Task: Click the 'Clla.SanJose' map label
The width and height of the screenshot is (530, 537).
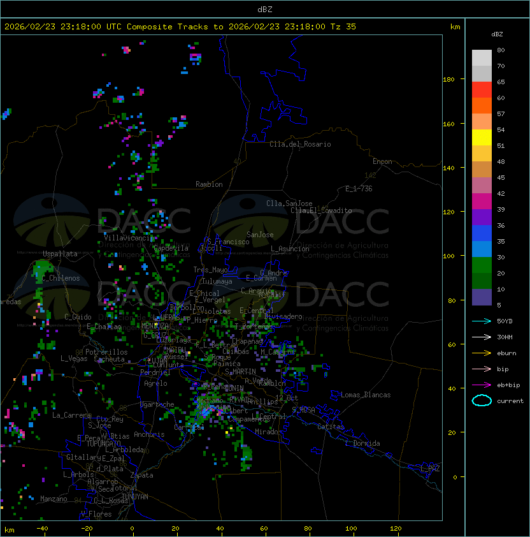Action: (x=289, y=203)
